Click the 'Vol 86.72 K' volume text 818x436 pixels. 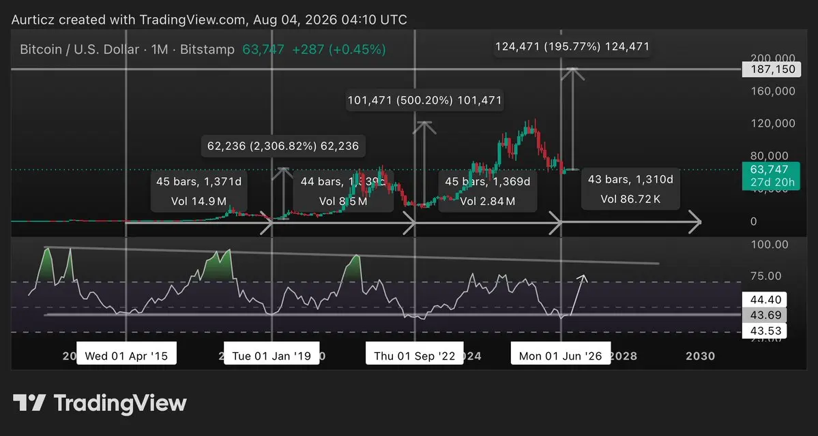point(630,198)
